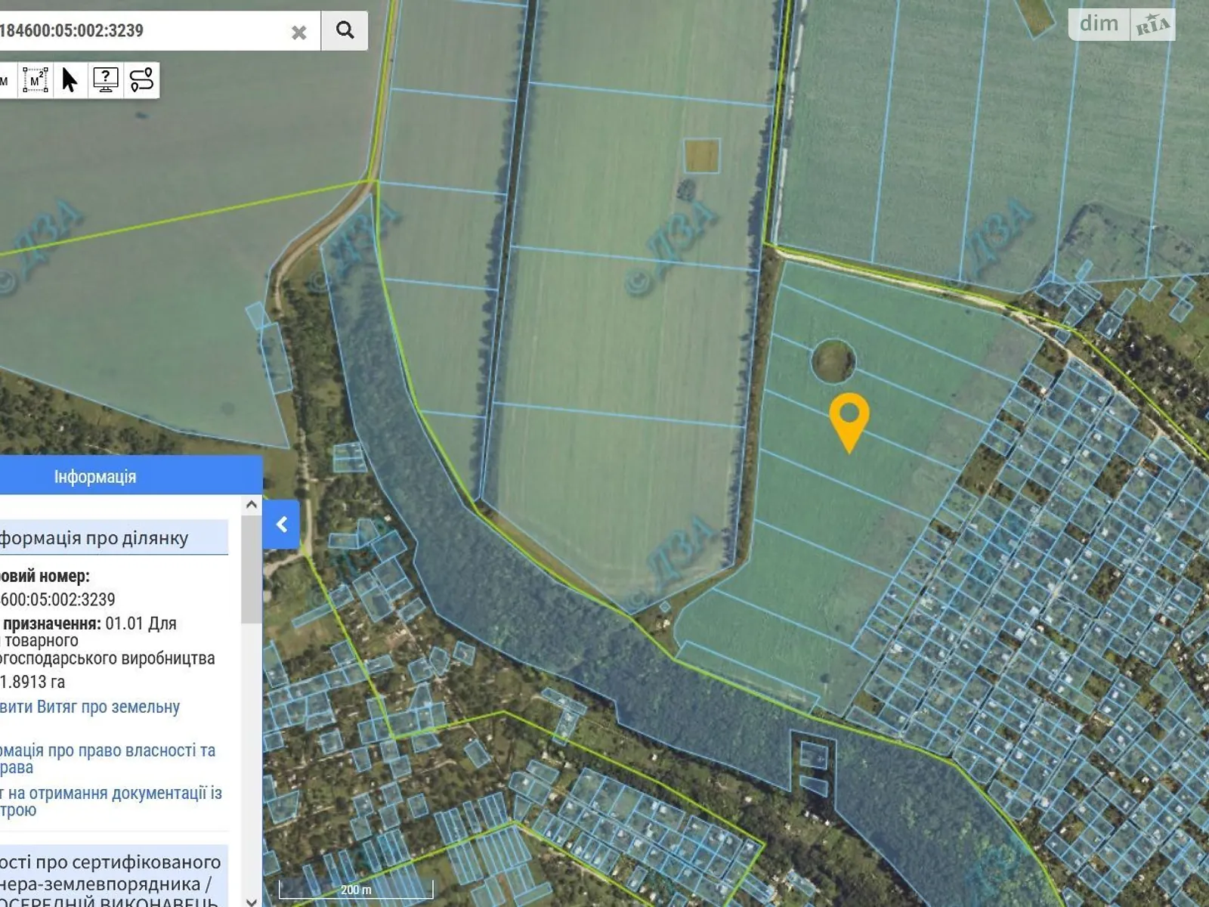This screenshot has width=1209, height=907.
Task: Choose the distance measurement M tool
Action: click(5, 80)
